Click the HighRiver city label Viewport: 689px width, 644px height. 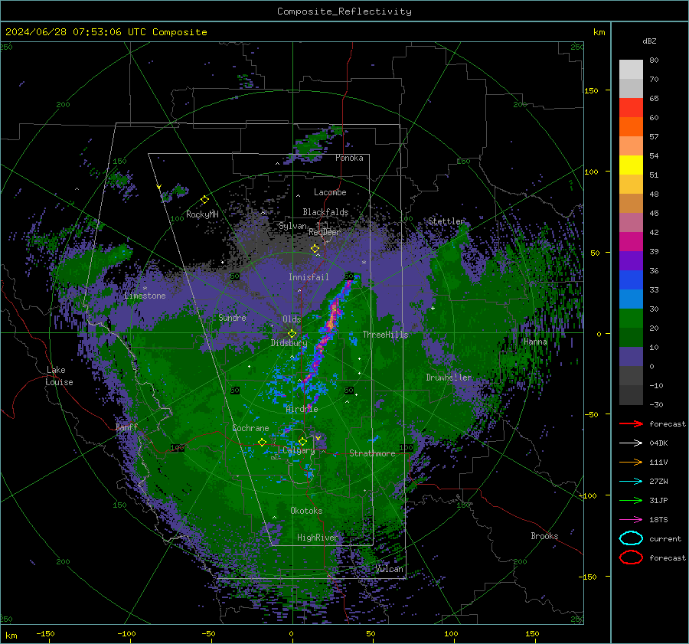[318, 538]
